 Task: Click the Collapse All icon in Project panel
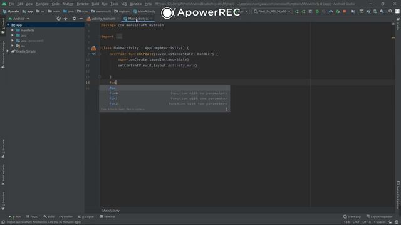point(66,19)
